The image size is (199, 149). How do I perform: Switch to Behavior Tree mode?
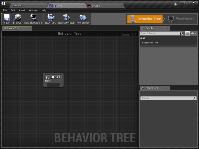coord(145,19)
